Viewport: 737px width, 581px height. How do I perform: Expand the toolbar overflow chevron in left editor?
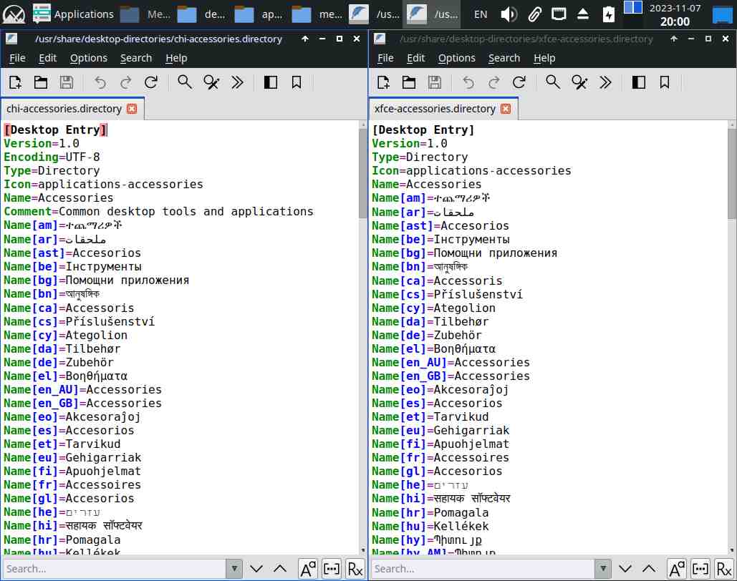(237, 82)
